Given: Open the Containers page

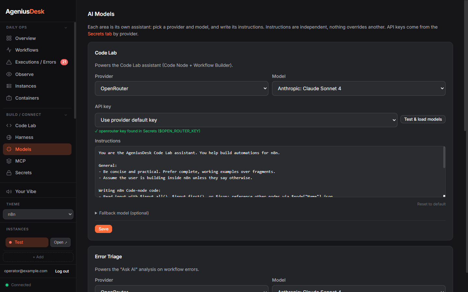Looking at the screenshot, I should pyautogui.click(x=37, y=98).
